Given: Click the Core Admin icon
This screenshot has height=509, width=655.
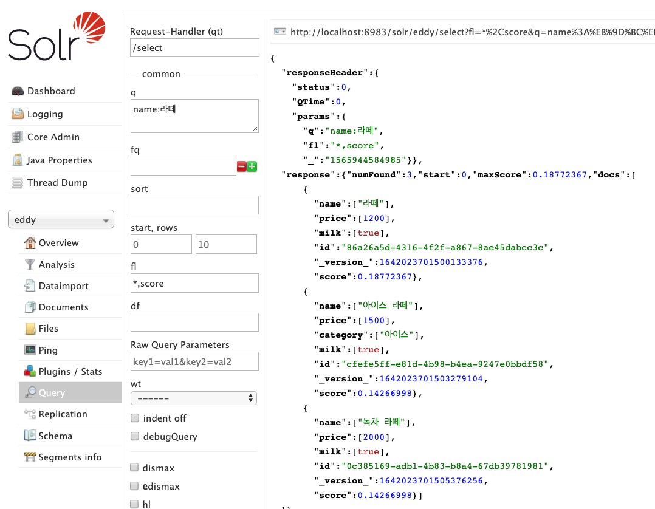Looking at the screenshot, I should coord(18,137).
